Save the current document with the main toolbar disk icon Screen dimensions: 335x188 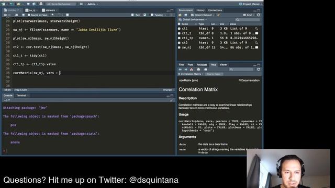click(28, 4)
